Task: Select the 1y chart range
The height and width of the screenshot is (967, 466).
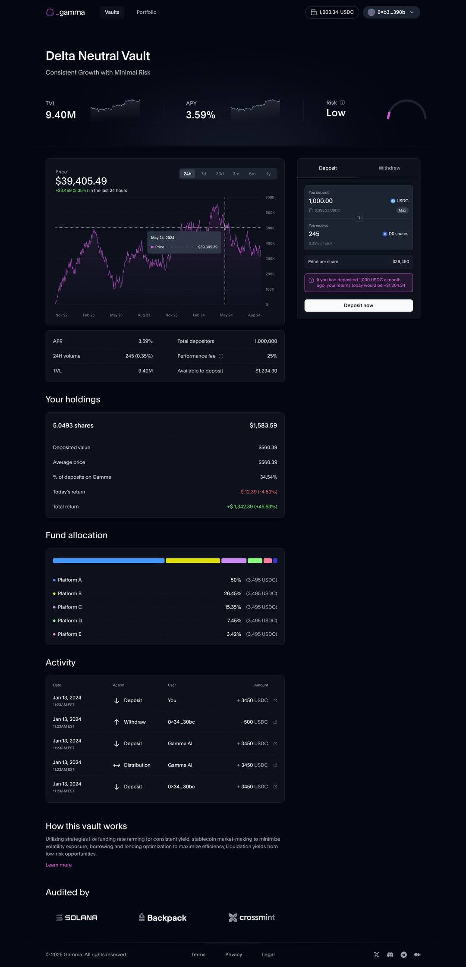Action: coord(268,174)
